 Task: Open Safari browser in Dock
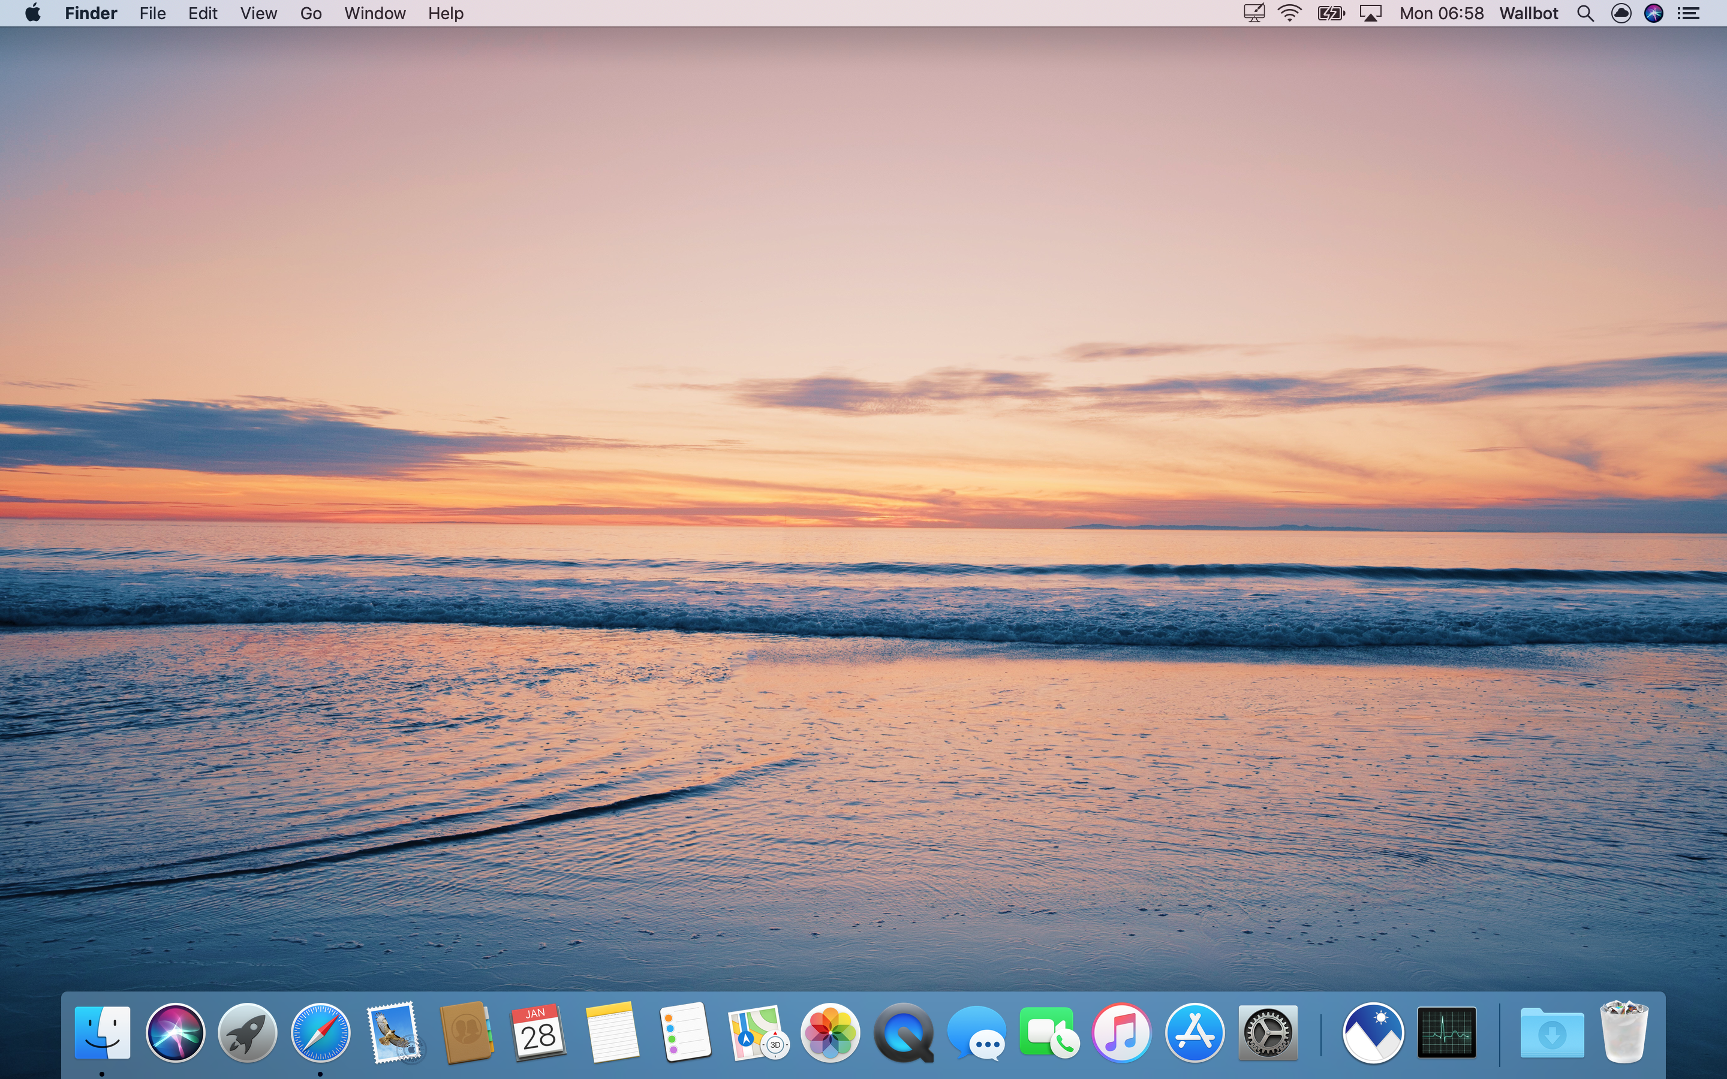click(x=320, y=1032)
